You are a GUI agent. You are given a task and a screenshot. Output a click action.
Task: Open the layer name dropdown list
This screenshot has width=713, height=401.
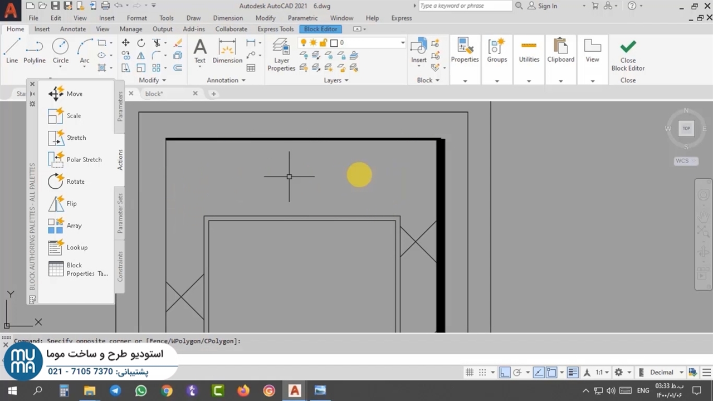pos(402,43)
